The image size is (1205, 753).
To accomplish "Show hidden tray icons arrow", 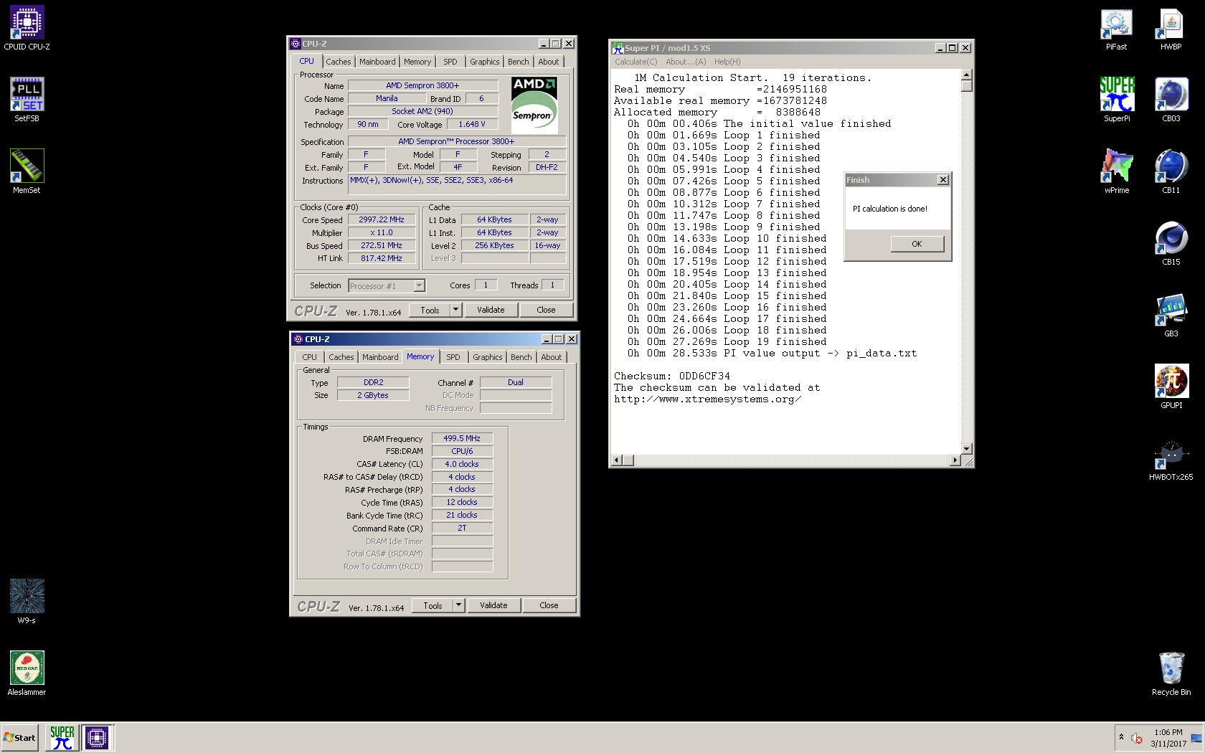I will click(1121, 737).
